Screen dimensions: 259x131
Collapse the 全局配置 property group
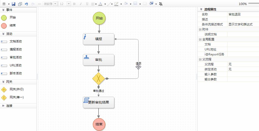click(x=200, y=39)
